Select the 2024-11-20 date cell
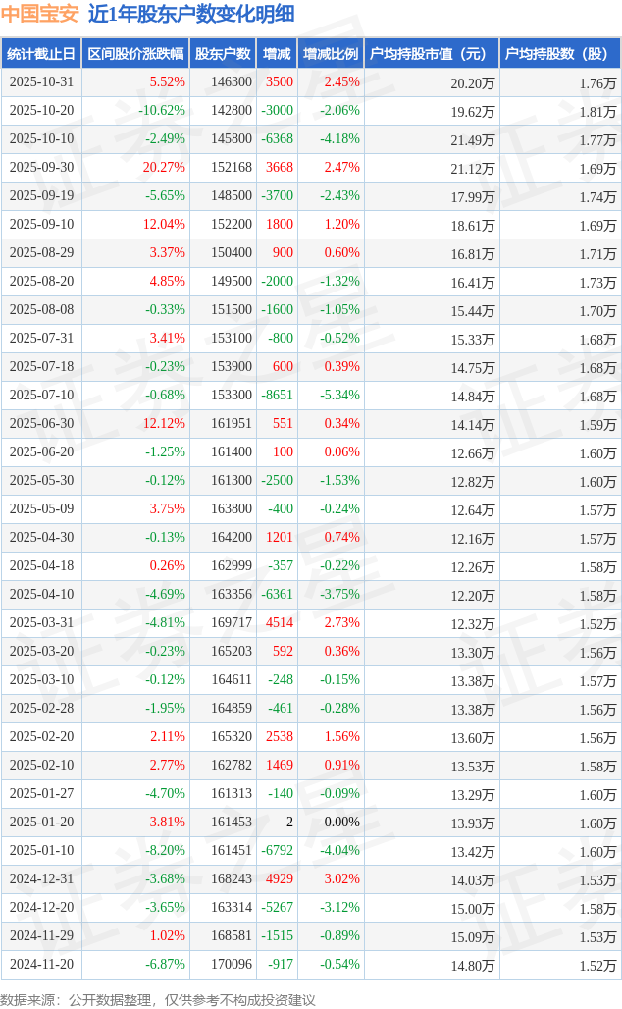 click(41, 965)
